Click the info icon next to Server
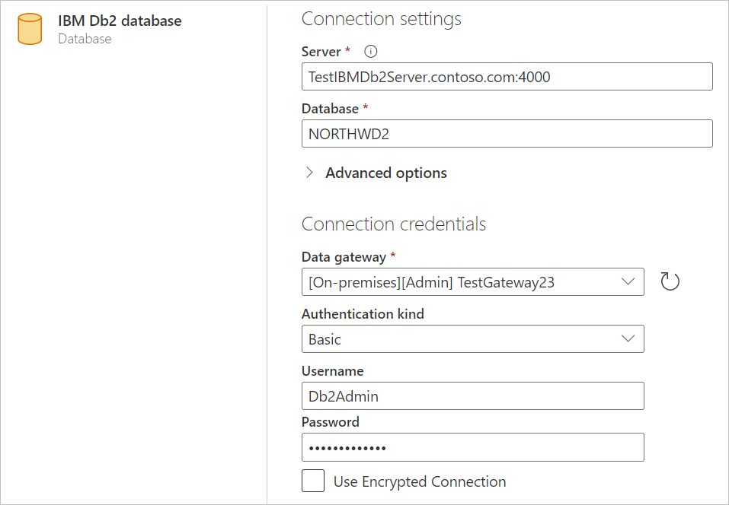 tap(370, 51)
